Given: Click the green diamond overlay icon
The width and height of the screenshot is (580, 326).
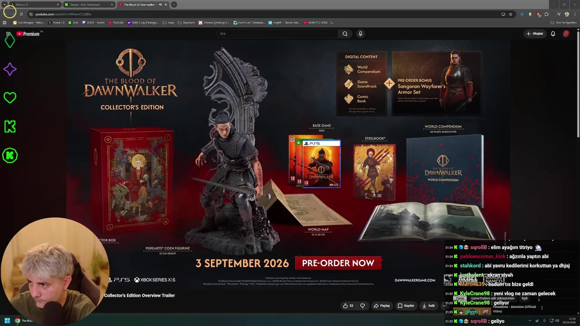Looking at the screenshot, I should point(10,41).
